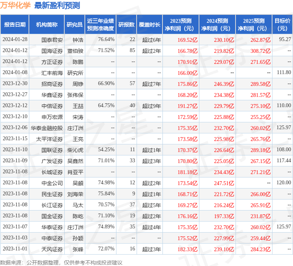Select institution 太平洋证券
The image size is (293, 266).
coord(49,139)
